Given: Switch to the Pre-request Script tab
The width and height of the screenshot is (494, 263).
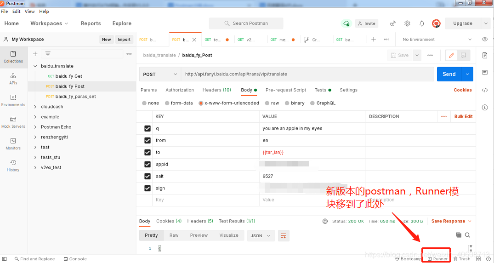Looking at the screenshot, I should coord(286,90).
